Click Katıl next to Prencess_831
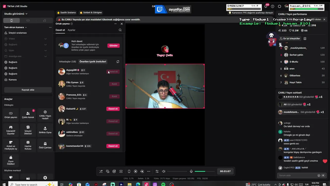The height and width of the screenshot is (186, 330). [114, 96]
